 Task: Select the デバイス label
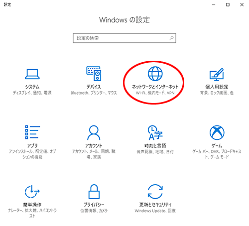94,87
